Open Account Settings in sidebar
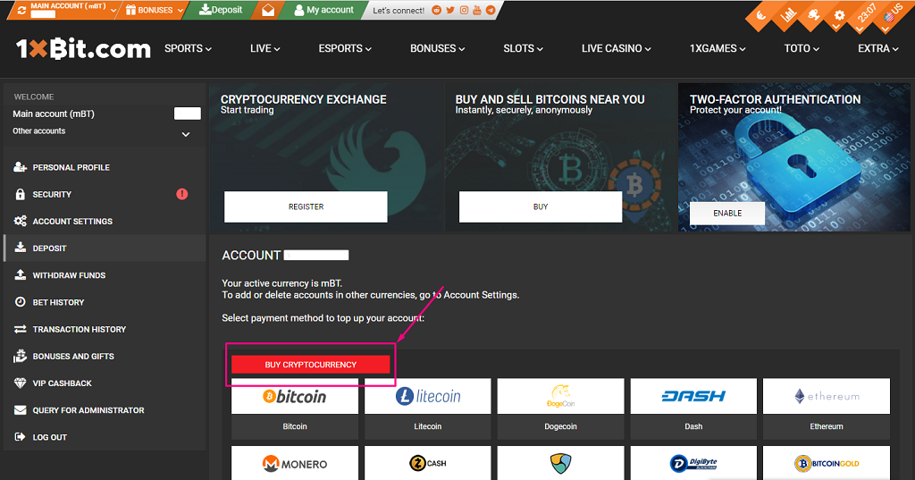The height and width of the screenshot is (480, 915). (x=72, y=222)
